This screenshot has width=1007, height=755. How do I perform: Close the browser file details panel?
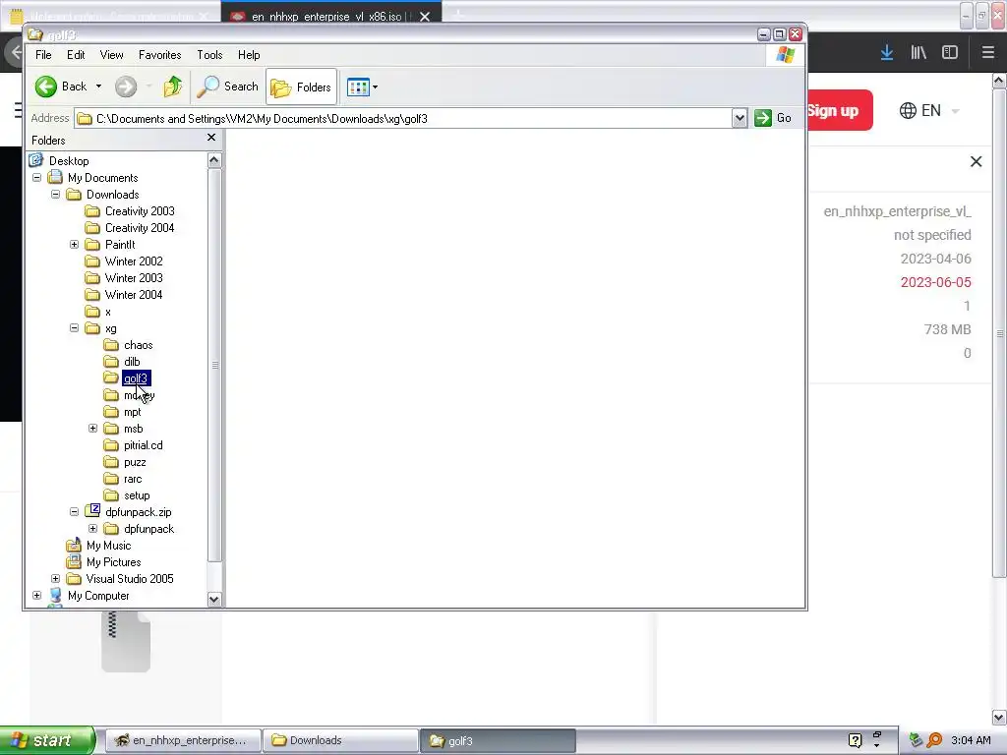click(976, 162)
